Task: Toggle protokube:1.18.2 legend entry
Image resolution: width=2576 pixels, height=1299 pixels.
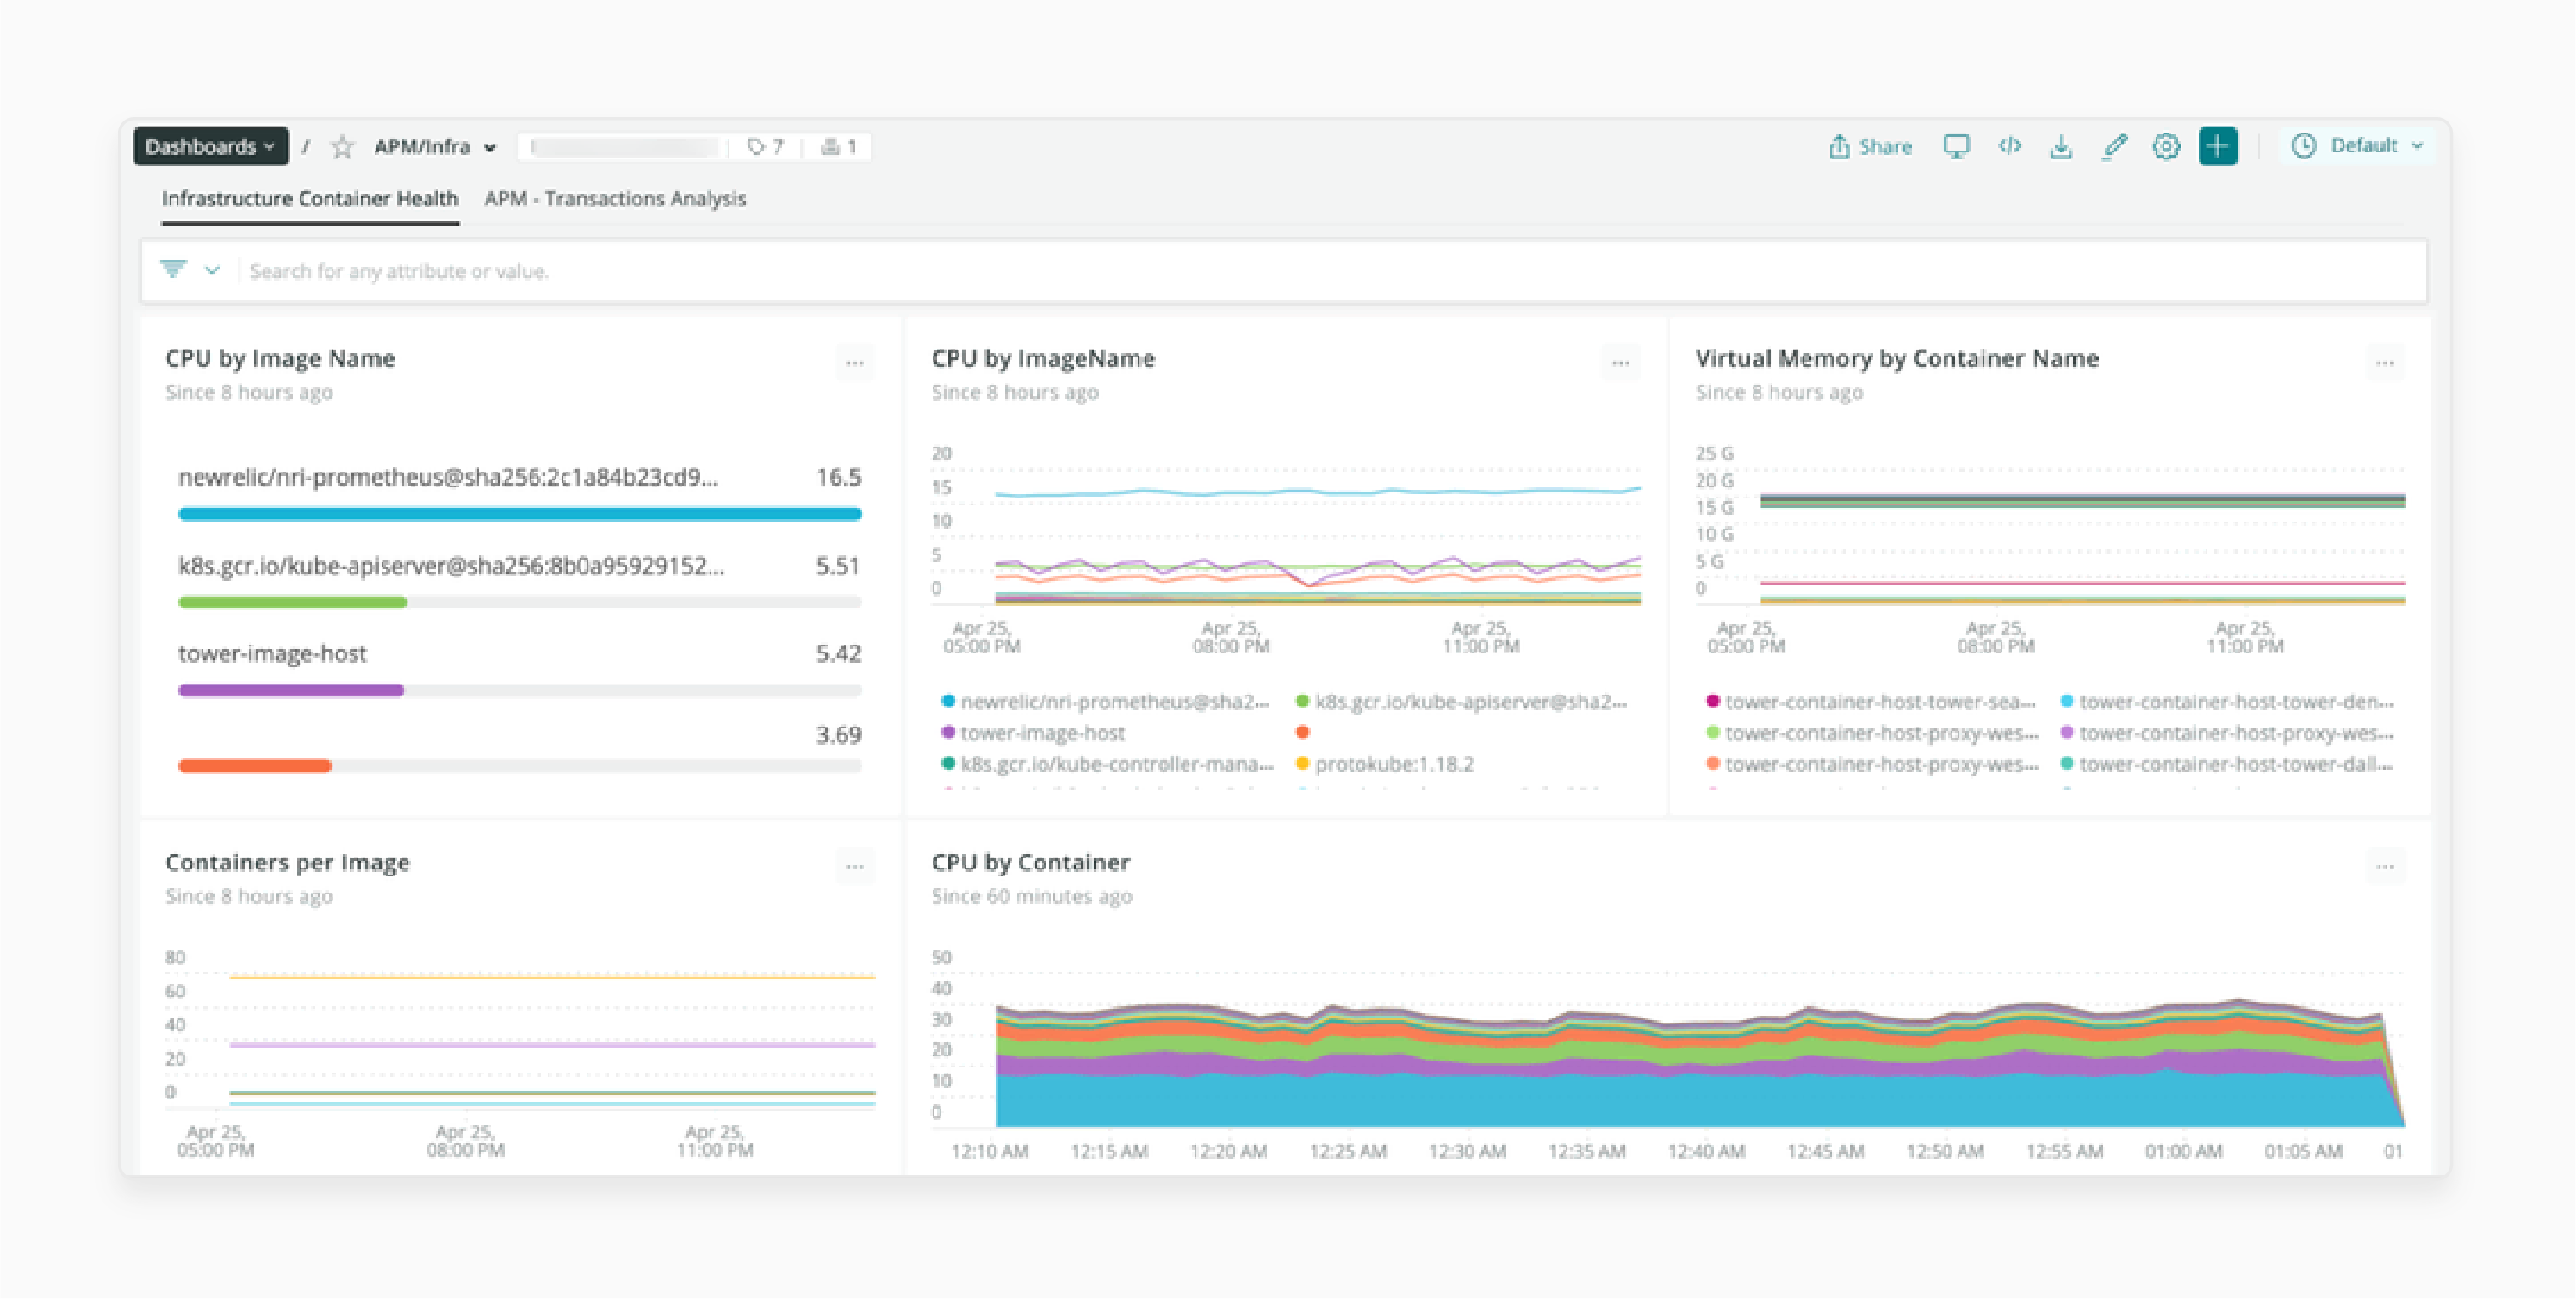Action: tap(1384, 764)
